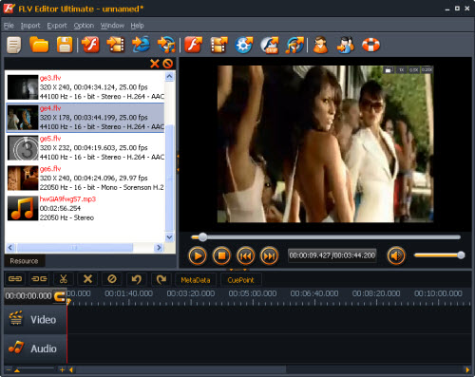
Task: Jump to the next frame/end button
Action: click(x=270, y=255)
